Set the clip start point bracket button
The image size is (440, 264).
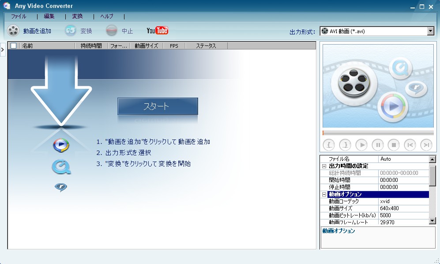point(329,145)
